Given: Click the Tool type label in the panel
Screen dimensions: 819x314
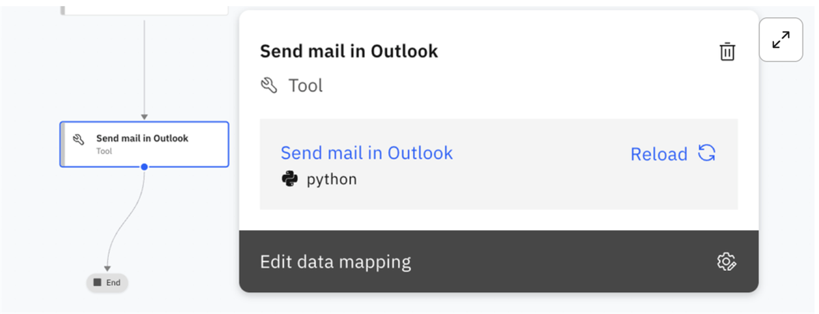Looking at the screenshot, I should pyautogui.click(x=305, y=85).
